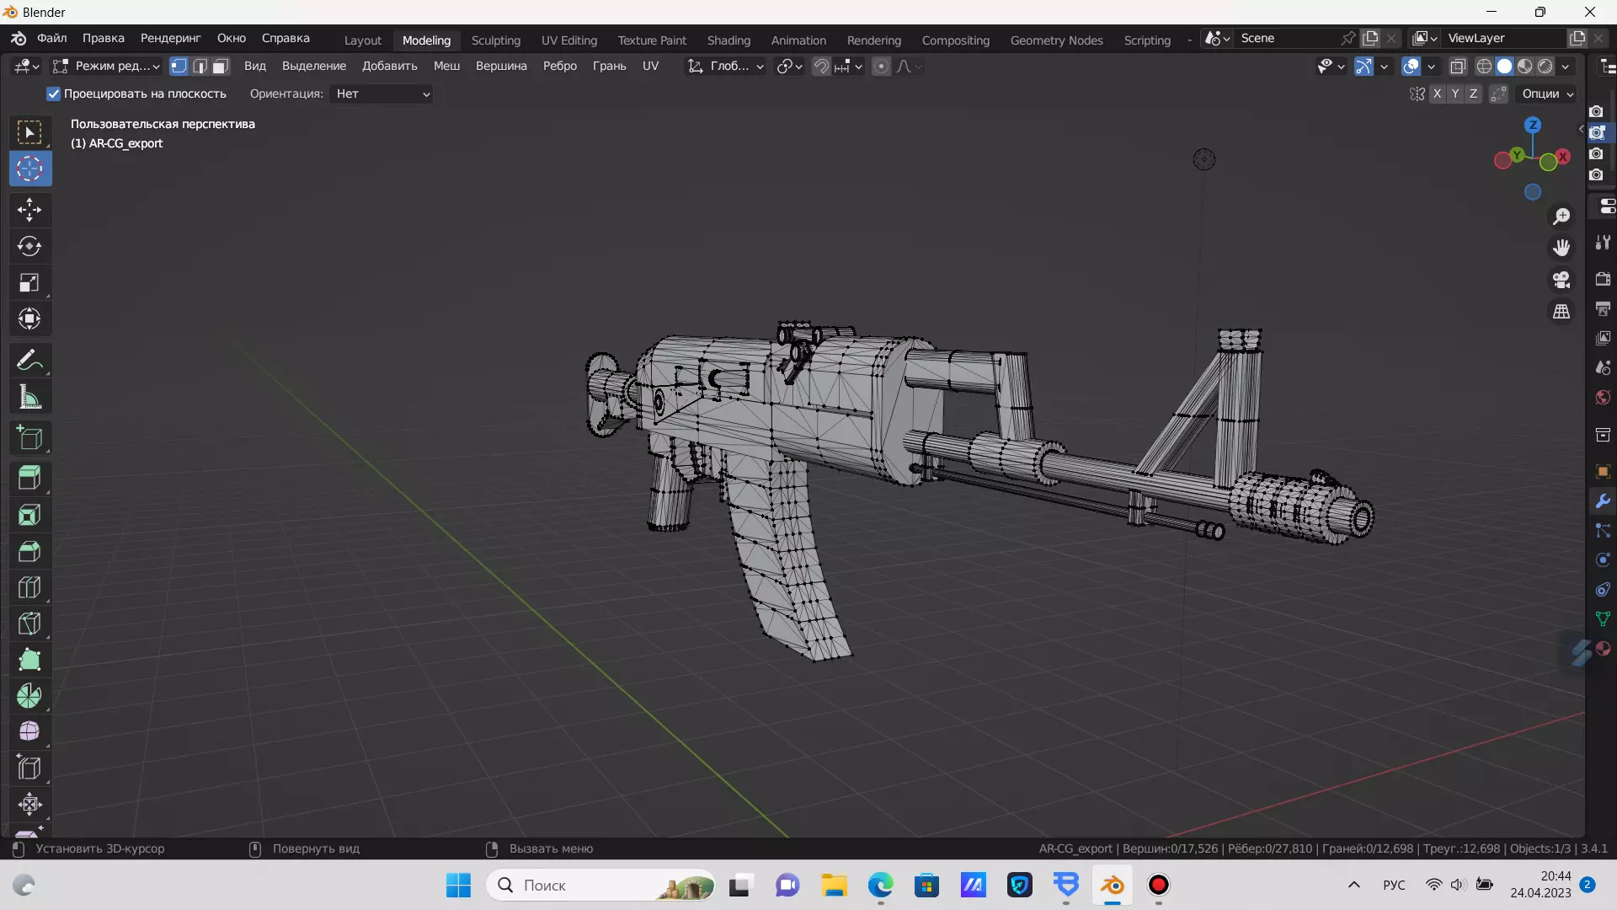Viewport: 1617px width, 910px height.
Task: Select the Move tool in toolbar
Action: (x=29, y=210)
